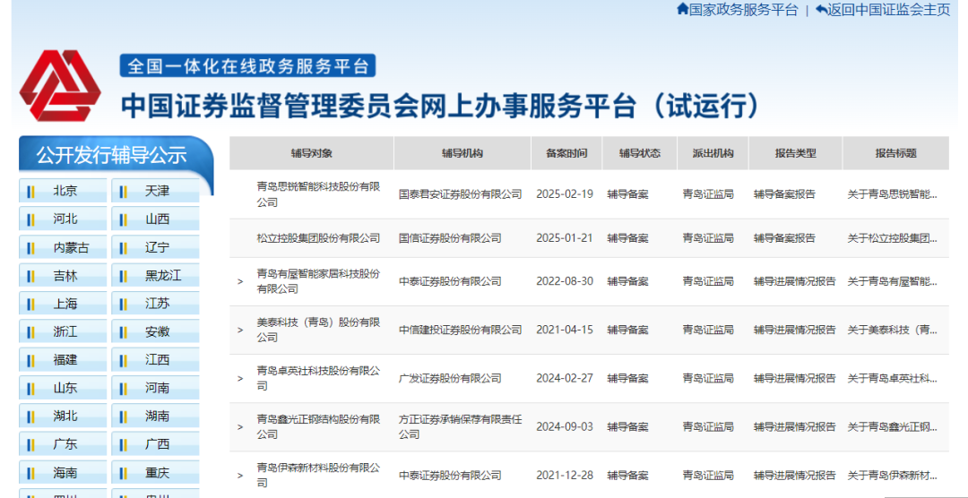Click 国信证券股份有限公司 cell
968x498 pixels.
pos(450,238)
